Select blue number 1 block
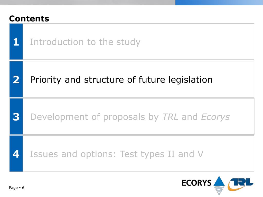 [16, 42]
